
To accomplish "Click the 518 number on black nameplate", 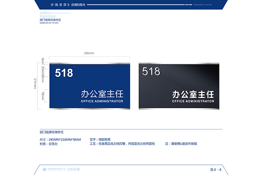I will 151,71.
